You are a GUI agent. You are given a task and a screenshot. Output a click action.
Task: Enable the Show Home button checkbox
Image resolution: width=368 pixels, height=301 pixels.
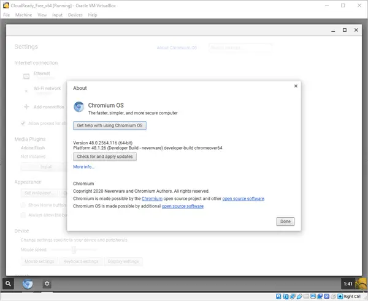[23, 205]
